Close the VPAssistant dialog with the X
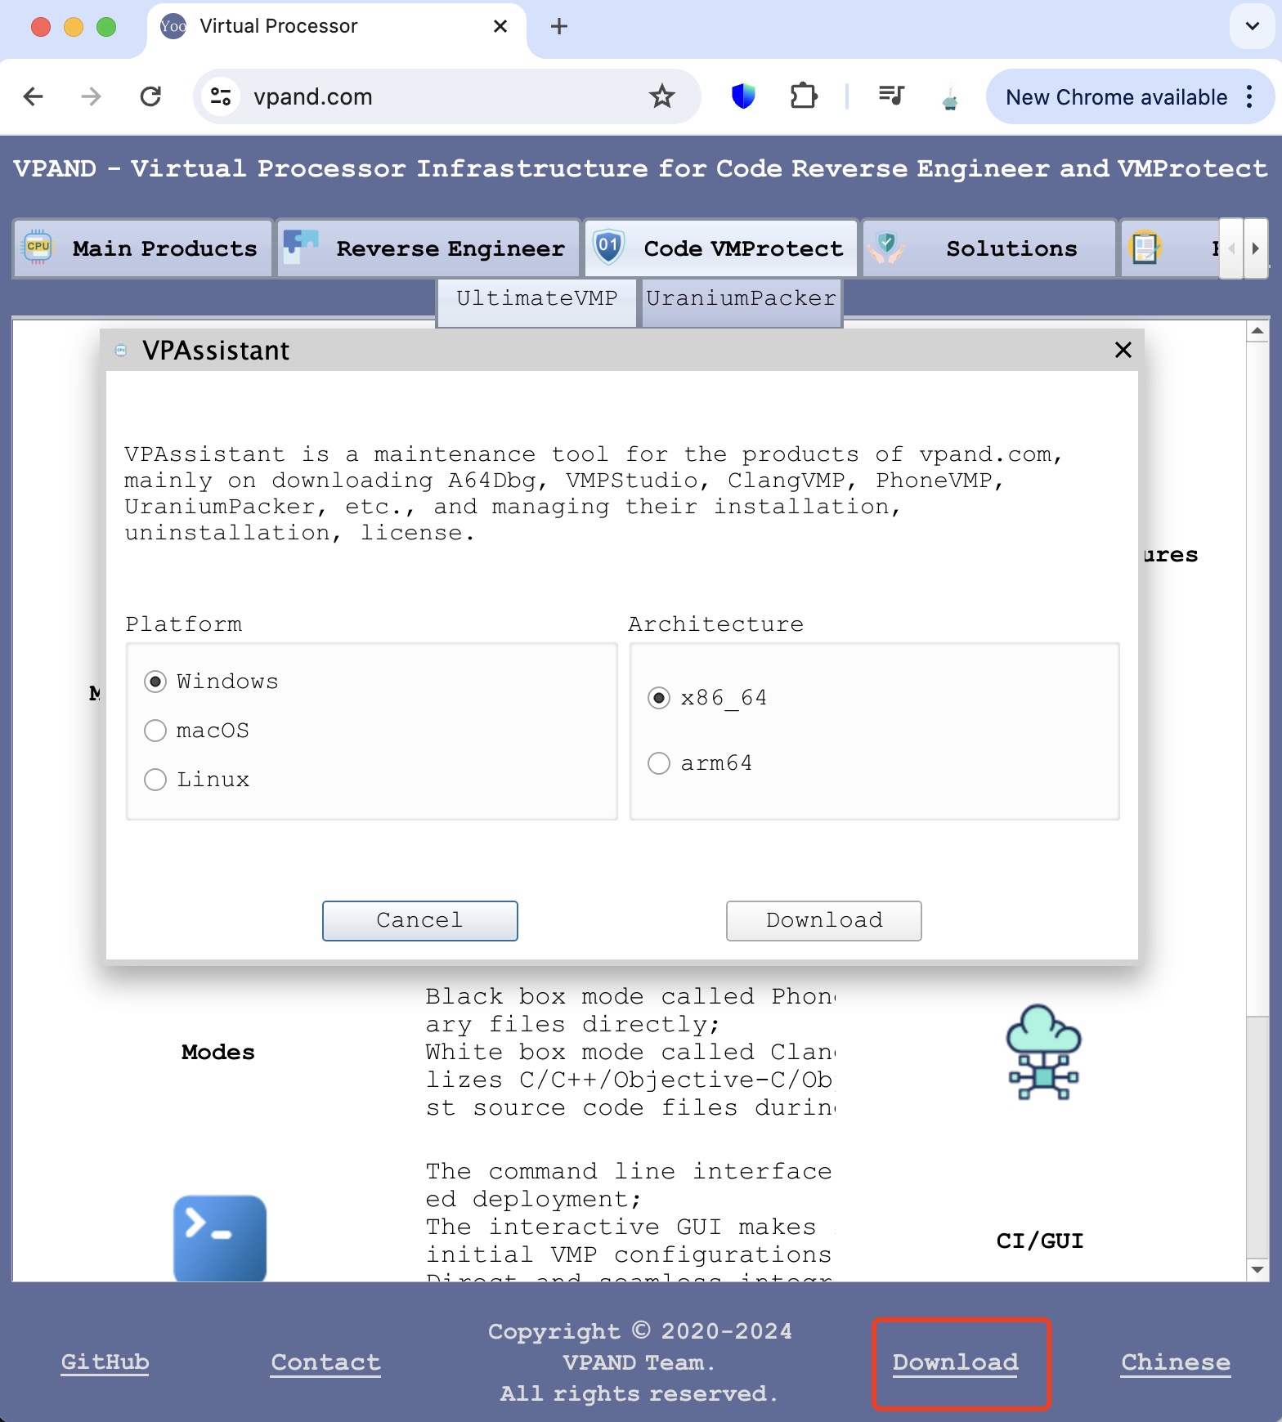Screen dimensions: 1282x1422 1123,350
